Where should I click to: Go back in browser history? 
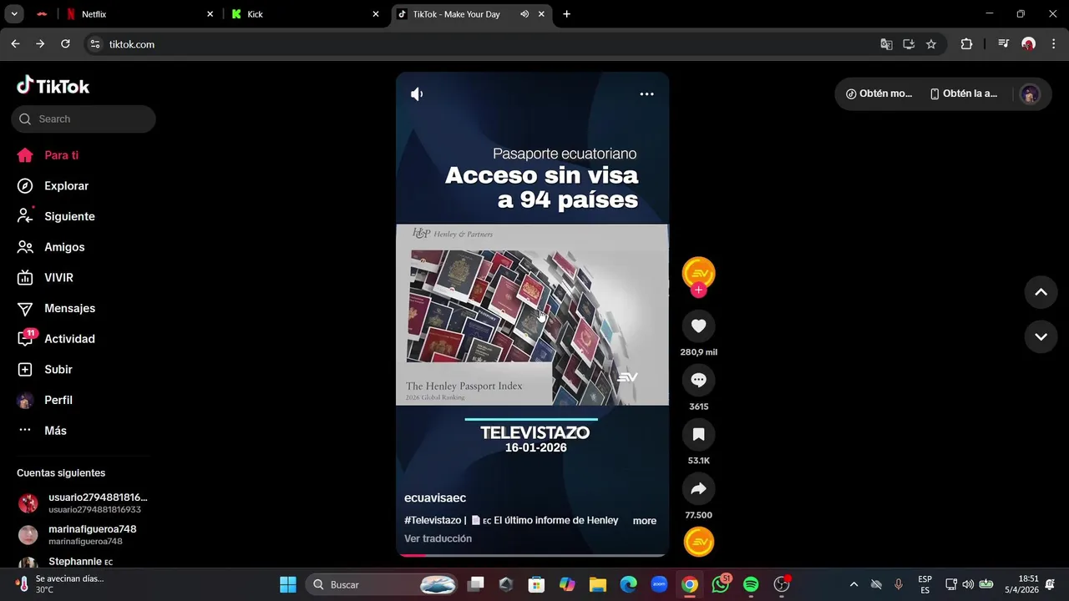pos(15,44)
